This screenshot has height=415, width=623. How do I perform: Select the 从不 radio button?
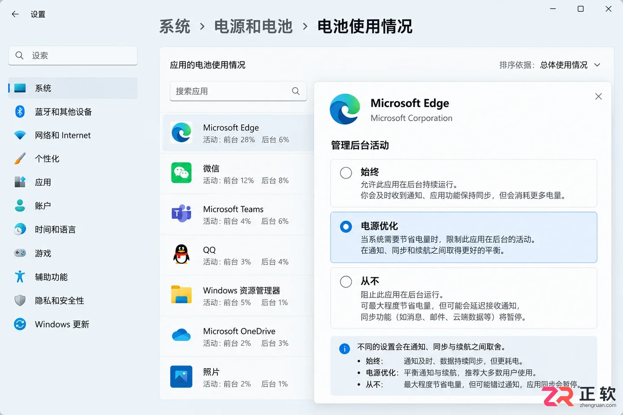coord(346,282)
